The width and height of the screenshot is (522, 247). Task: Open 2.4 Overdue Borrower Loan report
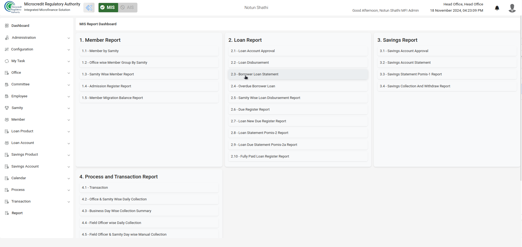coord(298,86)
